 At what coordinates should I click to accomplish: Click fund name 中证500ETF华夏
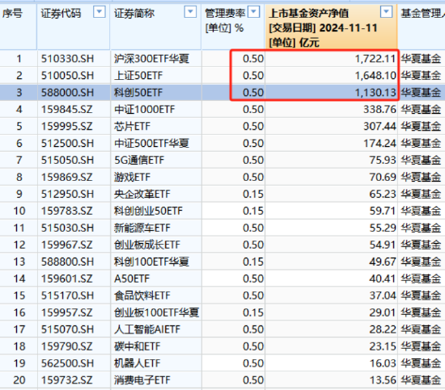tap(151, 143)
